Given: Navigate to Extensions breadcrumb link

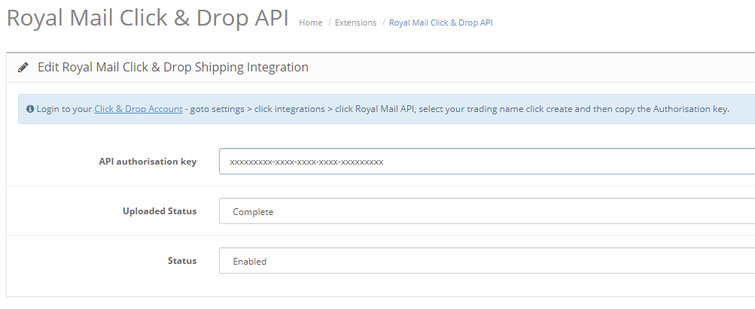Looking at the screenshot, I should pos(355,23).
